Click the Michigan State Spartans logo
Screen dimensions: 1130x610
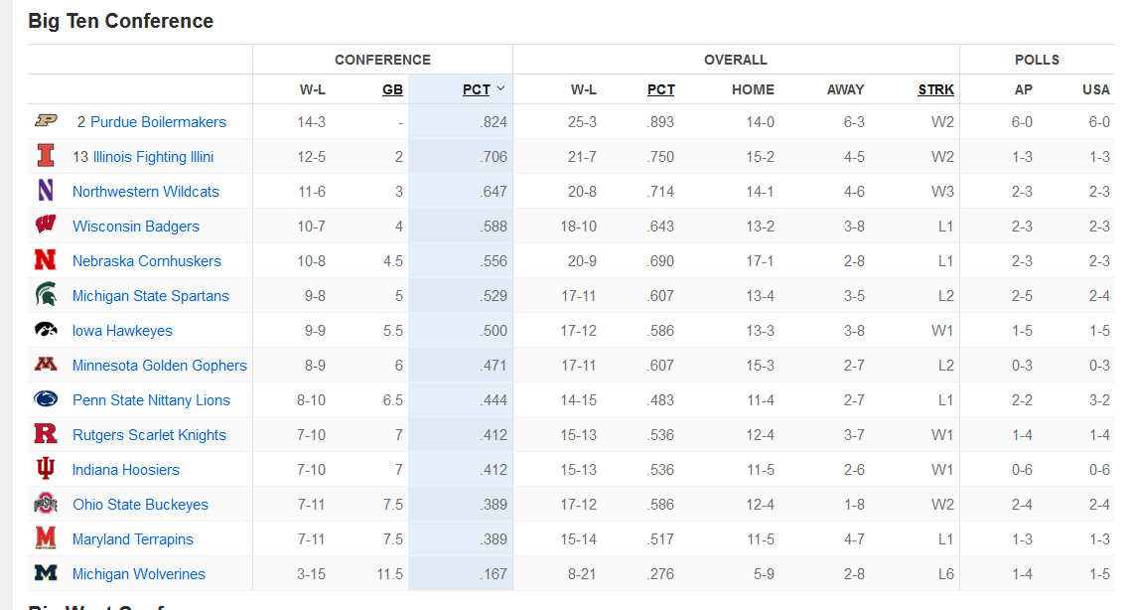click(46, 295)
